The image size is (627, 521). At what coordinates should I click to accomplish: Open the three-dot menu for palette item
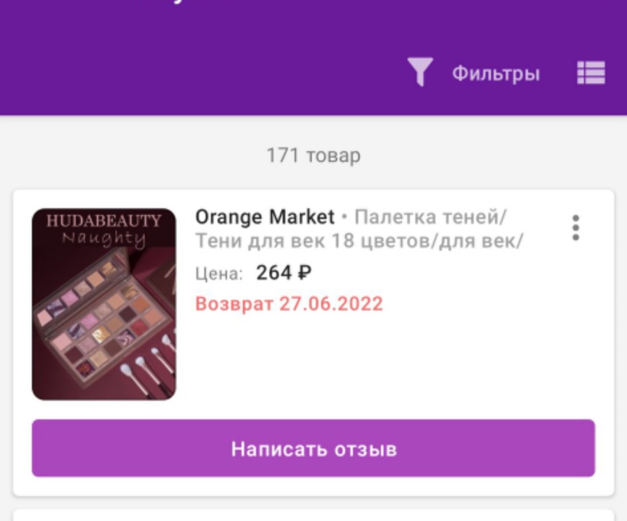point(576,228)
